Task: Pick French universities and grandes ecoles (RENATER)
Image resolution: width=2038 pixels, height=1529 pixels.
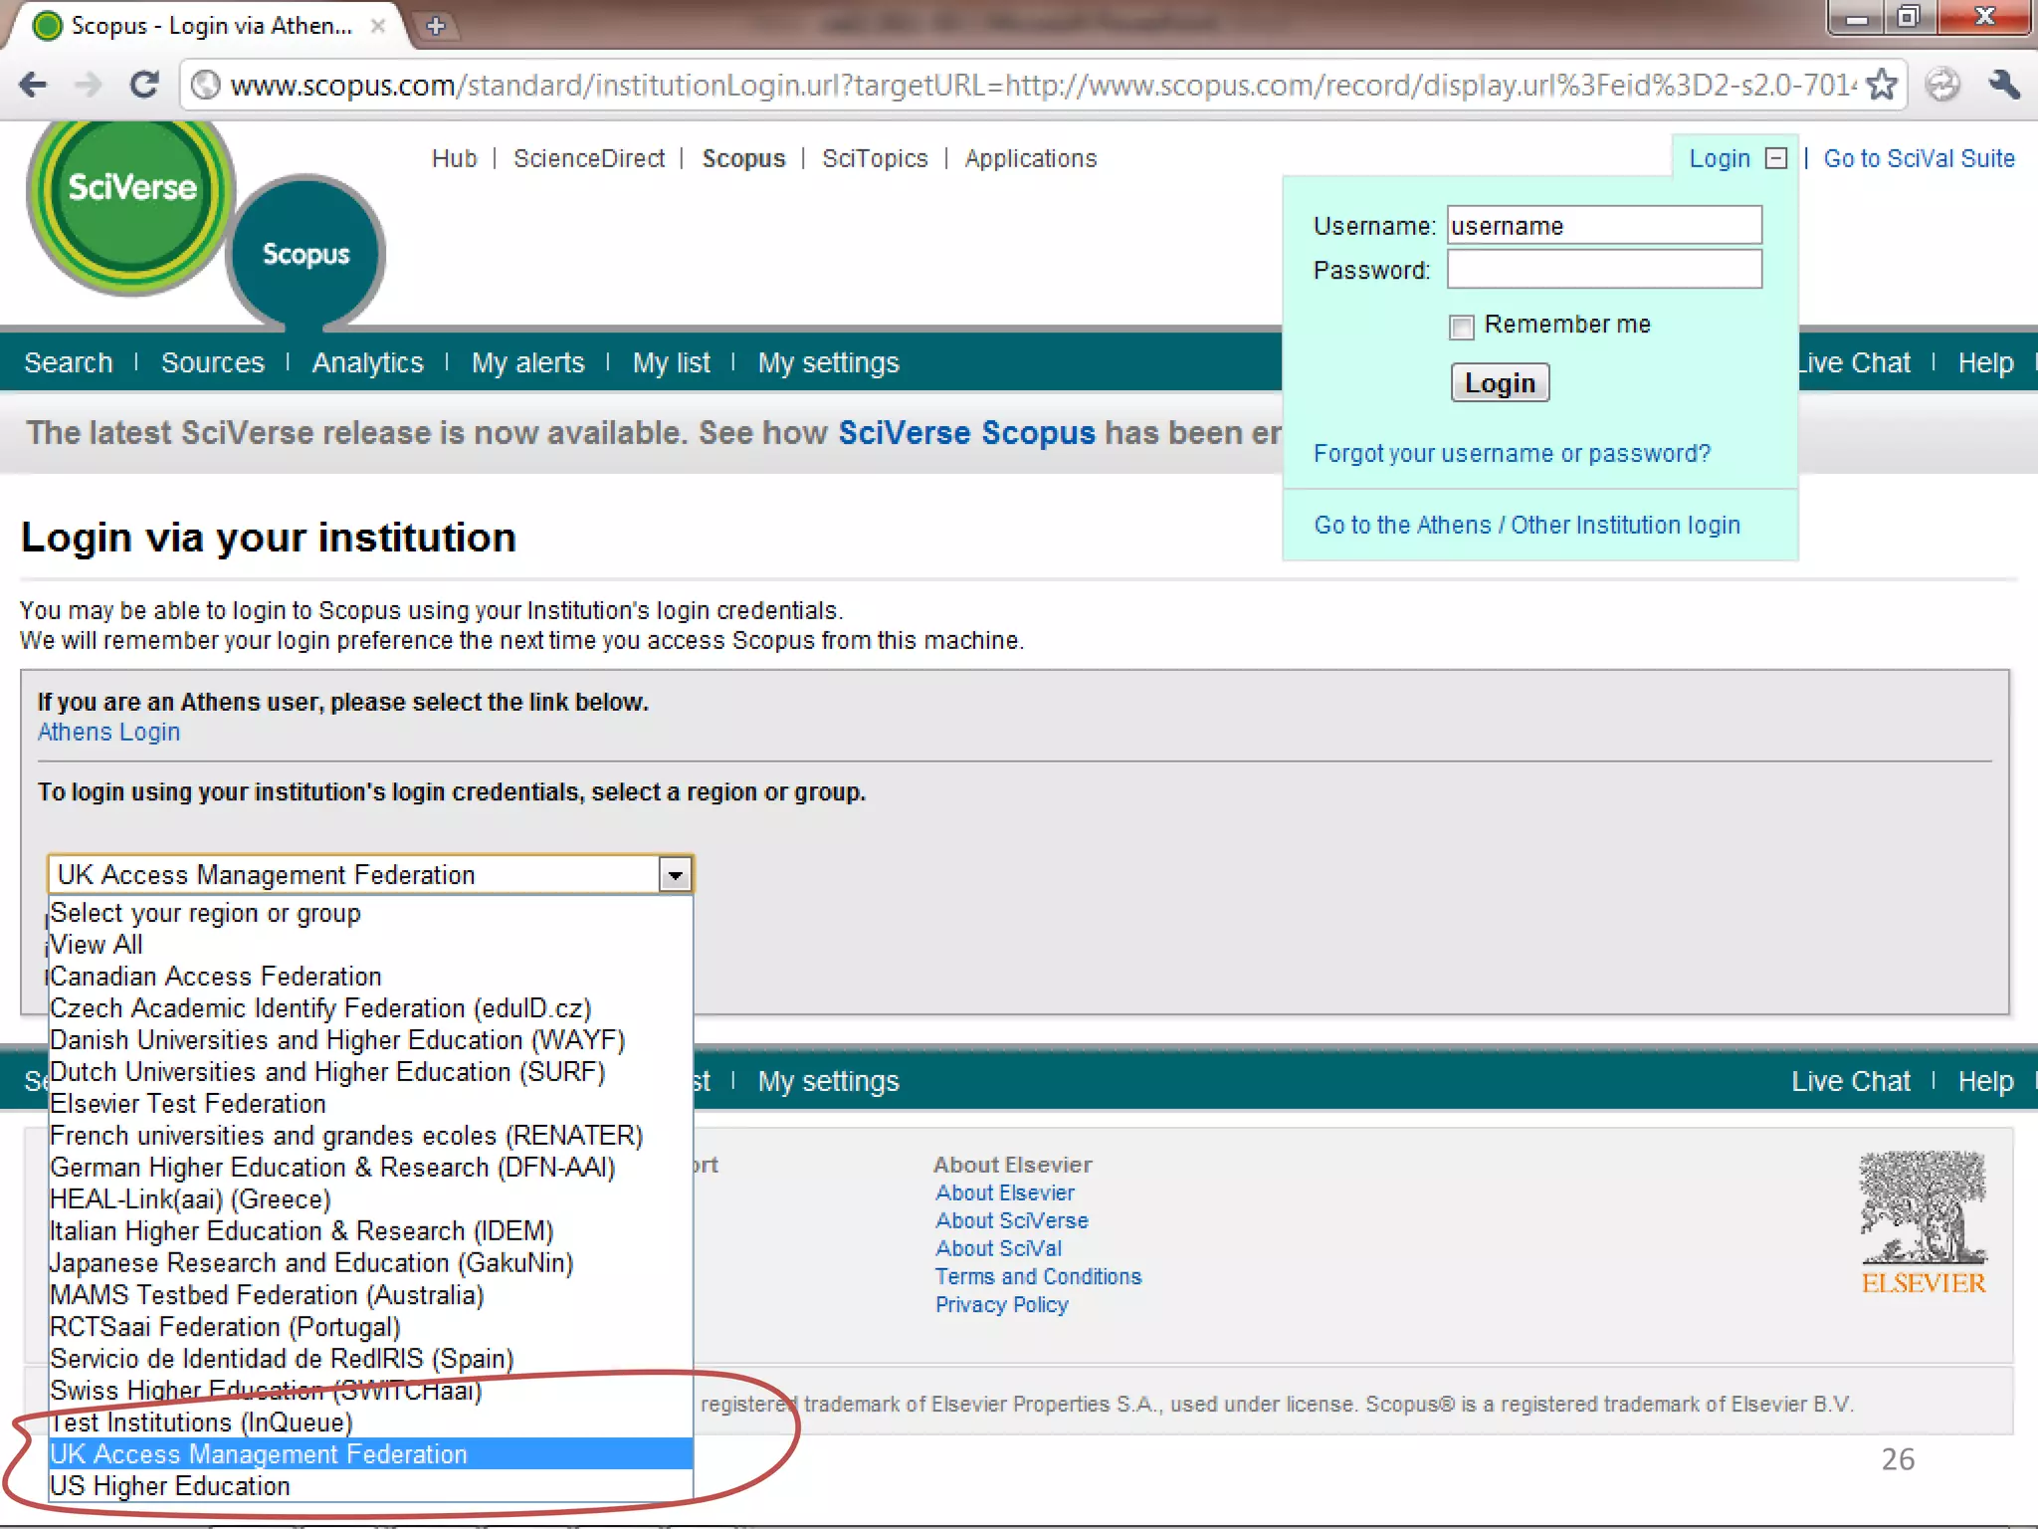Action: coord(370,1136)
